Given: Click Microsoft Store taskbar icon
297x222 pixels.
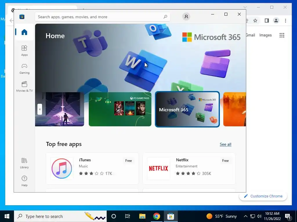Looking at the screenshot, I should (171, 216).
